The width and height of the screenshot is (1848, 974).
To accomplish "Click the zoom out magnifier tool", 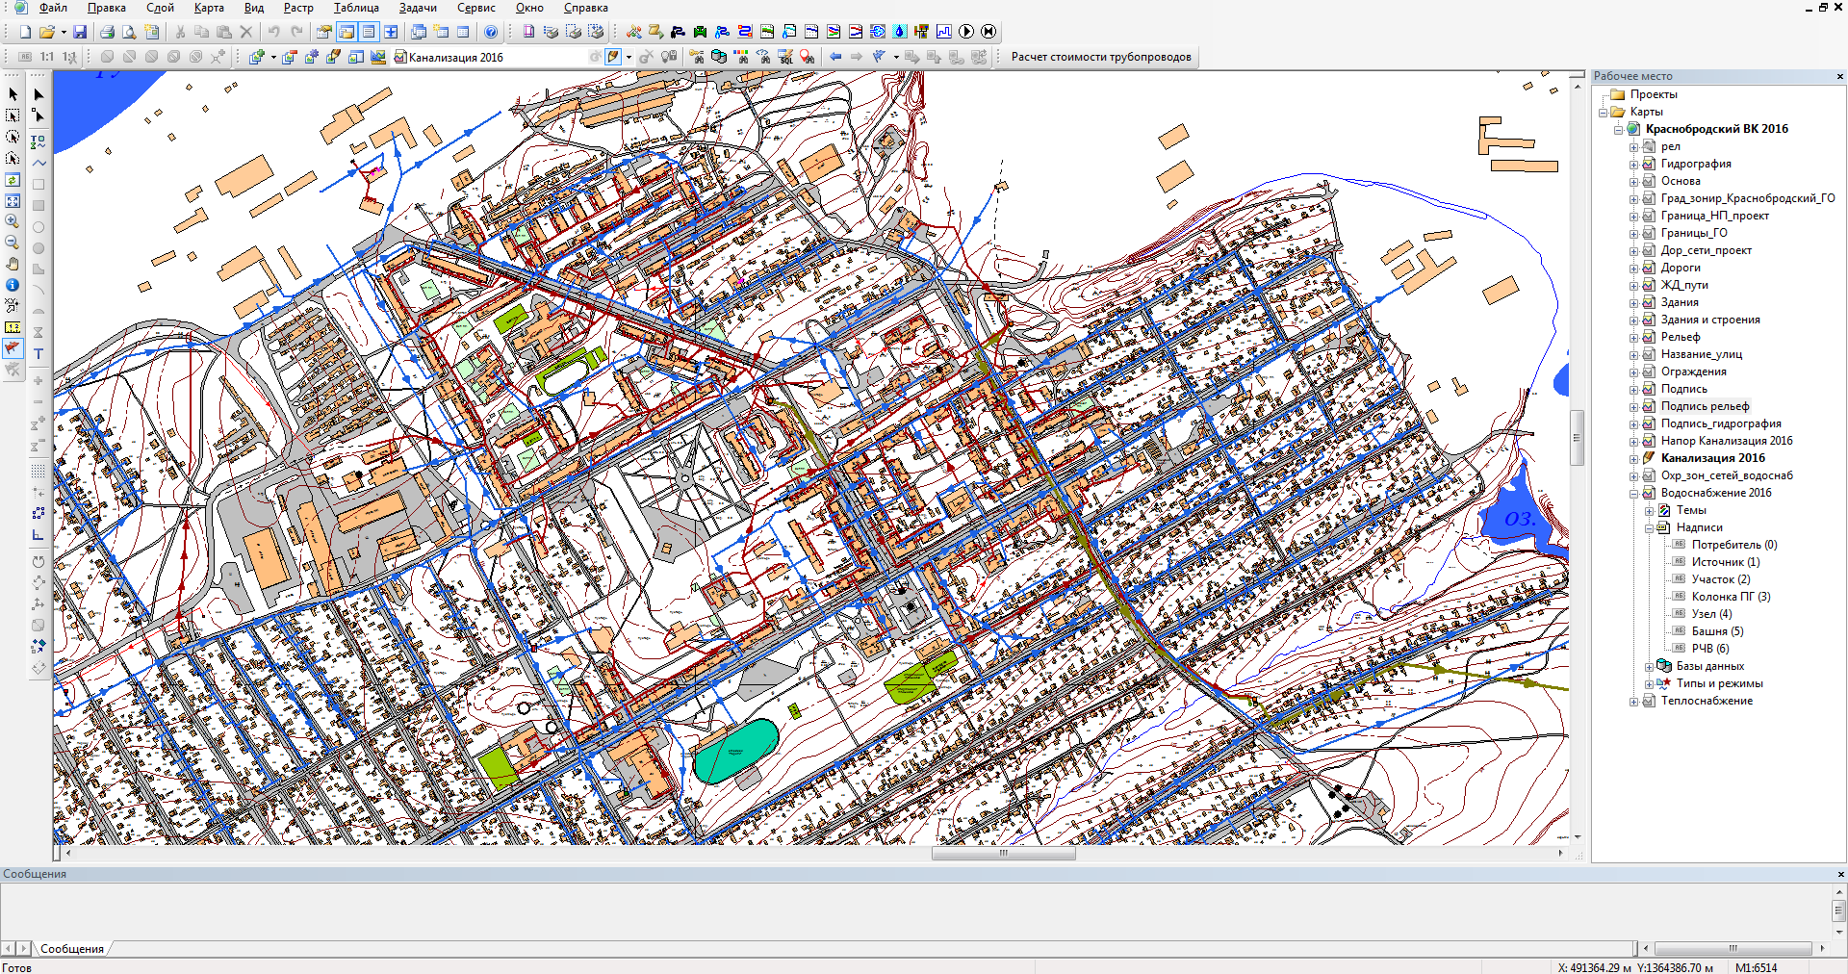I will [x=13, y=243].
